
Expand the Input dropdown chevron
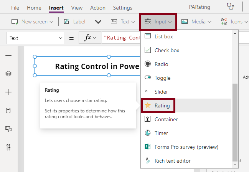click(170, 22)
